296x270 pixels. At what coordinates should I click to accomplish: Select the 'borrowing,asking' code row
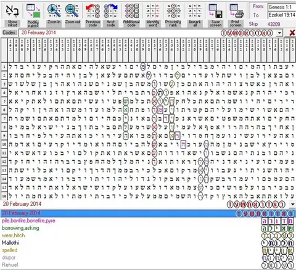click(148, 228)
